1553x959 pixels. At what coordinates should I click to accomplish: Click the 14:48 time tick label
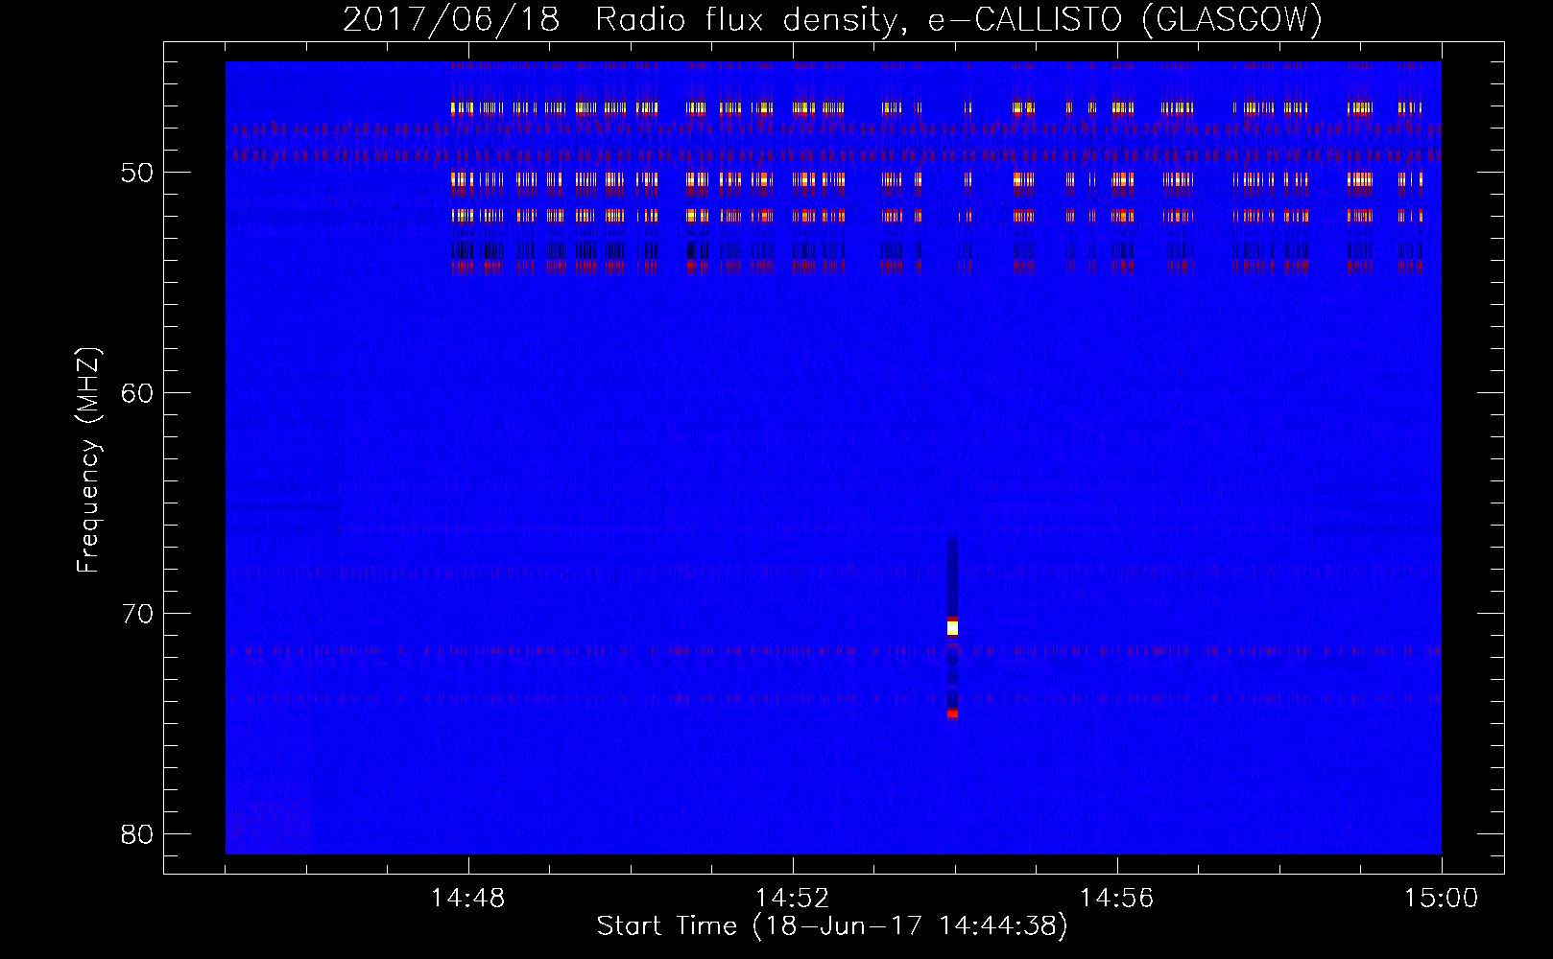468,899
